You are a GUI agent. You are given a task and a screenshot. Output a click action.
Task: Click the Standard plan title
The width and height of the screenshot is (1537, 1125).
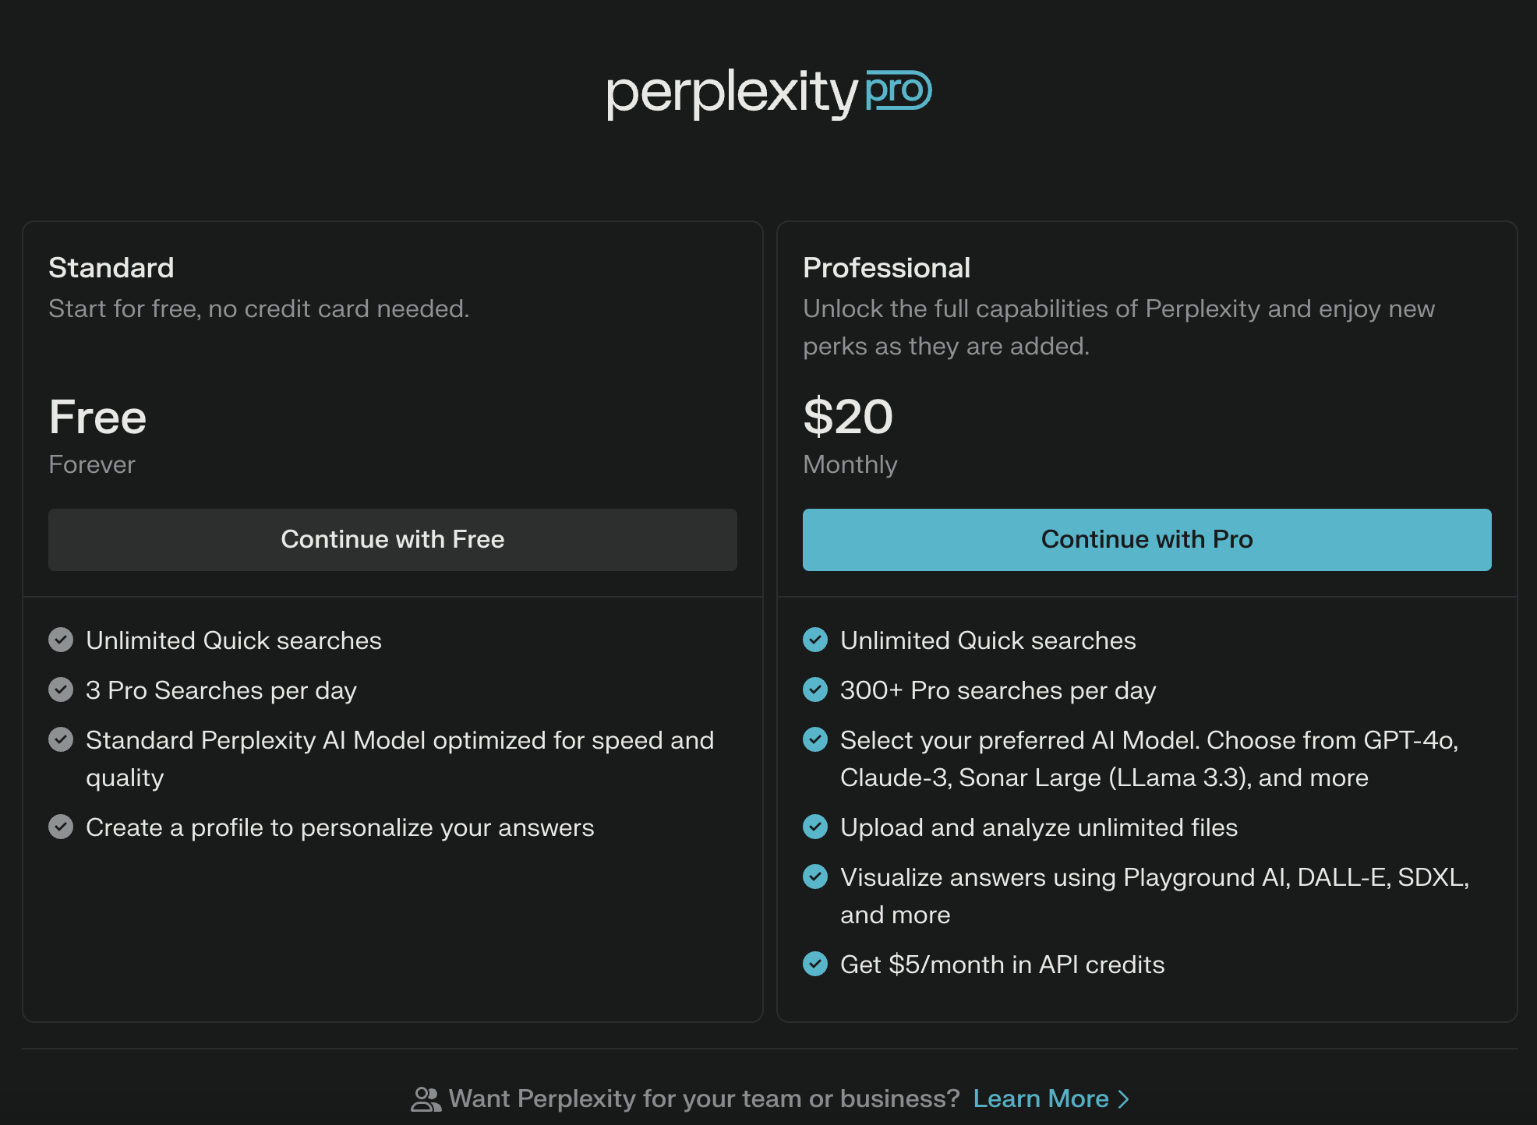(x=111, y=267)
